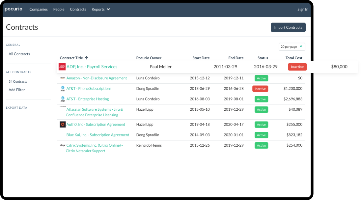This screenshot has height=200, width=361.
Task: Click owner Paul Meller in ADP row
Action: point(161,67)
